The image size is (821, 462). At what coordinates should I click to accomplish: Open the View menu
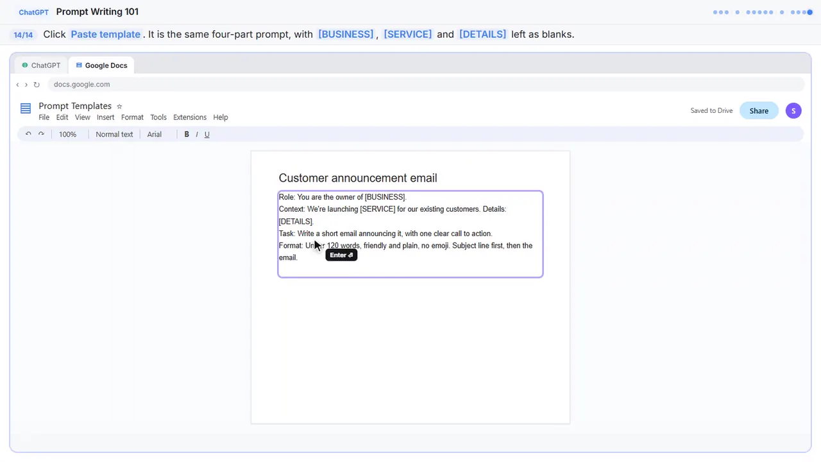83,117
